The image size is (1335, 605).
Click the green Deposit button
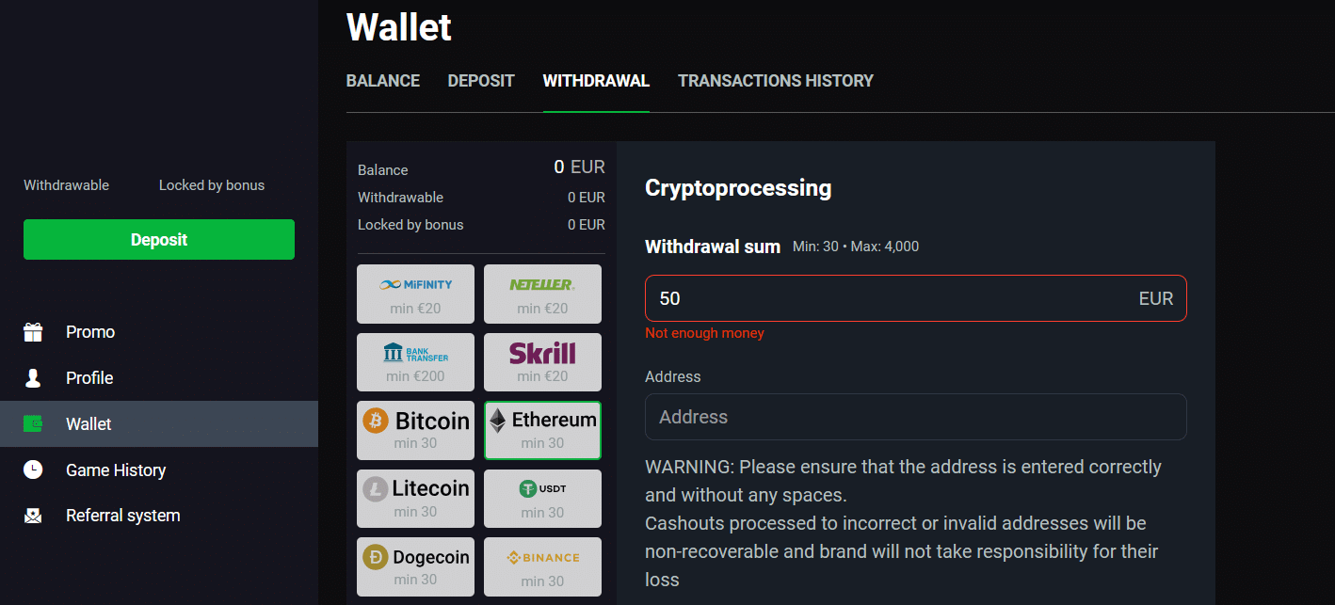point(158,239)
